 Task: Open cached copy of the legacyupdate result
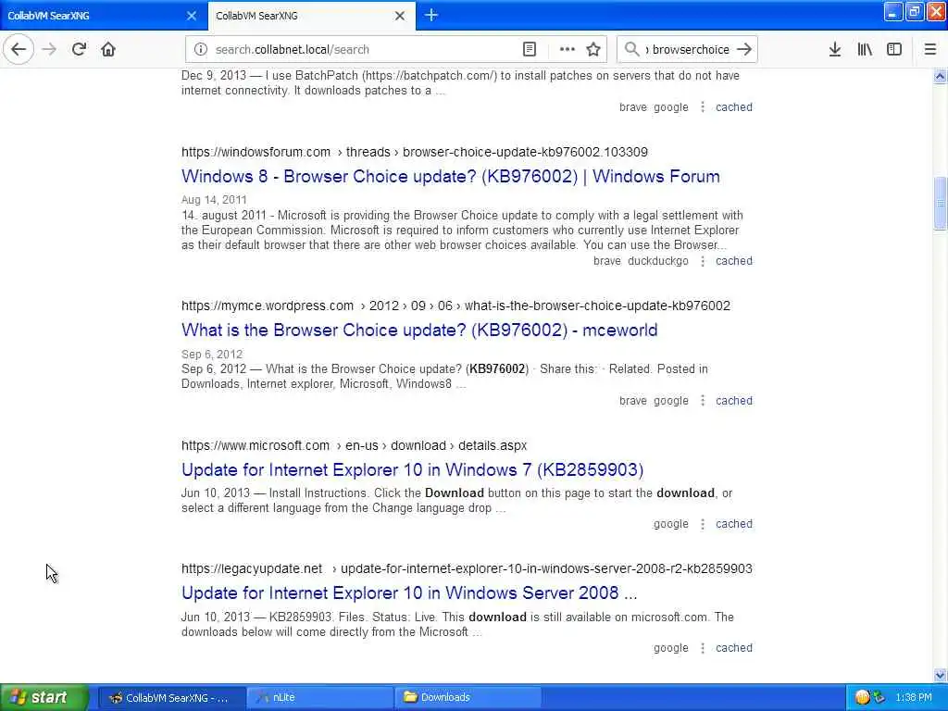pos(734,648)
